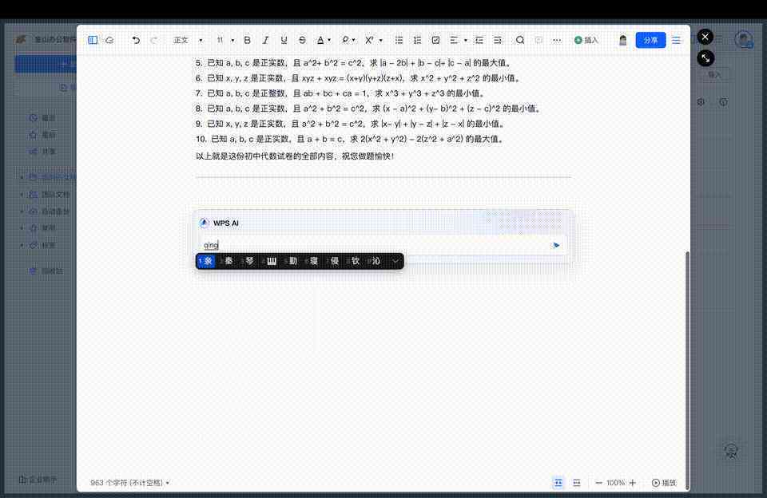
Task: Click the assistant robot icon in background window
Action: click(x=731, y=451)
